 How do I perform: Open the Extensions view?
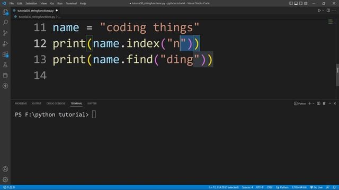click(5, 54)
